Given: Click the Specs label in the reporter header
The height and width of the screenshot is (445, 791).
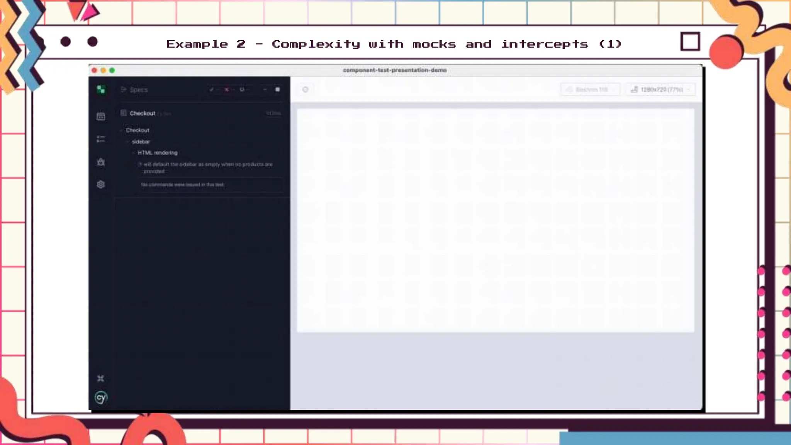Looking at the screenshot, I should click(x=139, y=90).
